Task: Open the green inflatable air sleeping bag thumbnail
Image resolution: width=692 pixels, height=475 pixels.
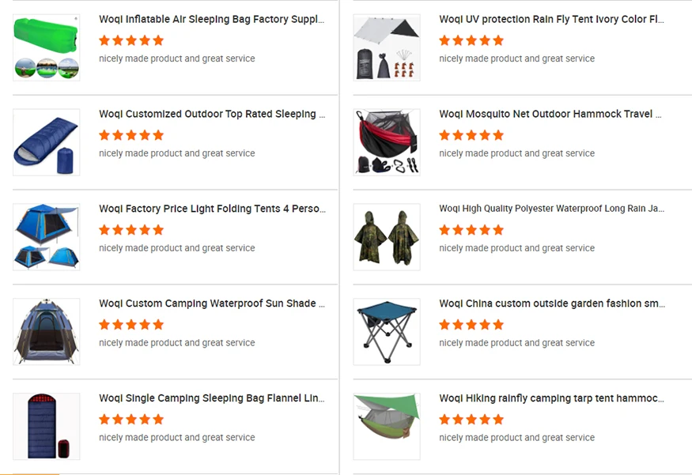Action: coord(47,47)
